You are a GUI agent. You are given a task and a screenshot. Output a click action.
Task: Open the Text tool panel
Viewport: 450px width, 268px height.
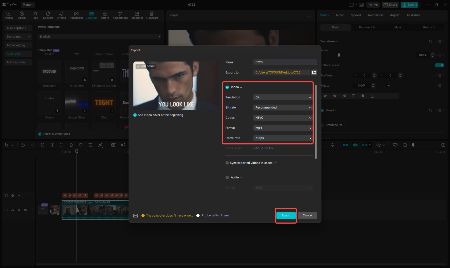35,15
